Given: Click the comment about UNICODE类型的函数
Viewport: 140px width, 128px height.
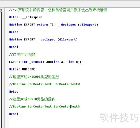Looking at the screenshot, I should coord(34,77).
